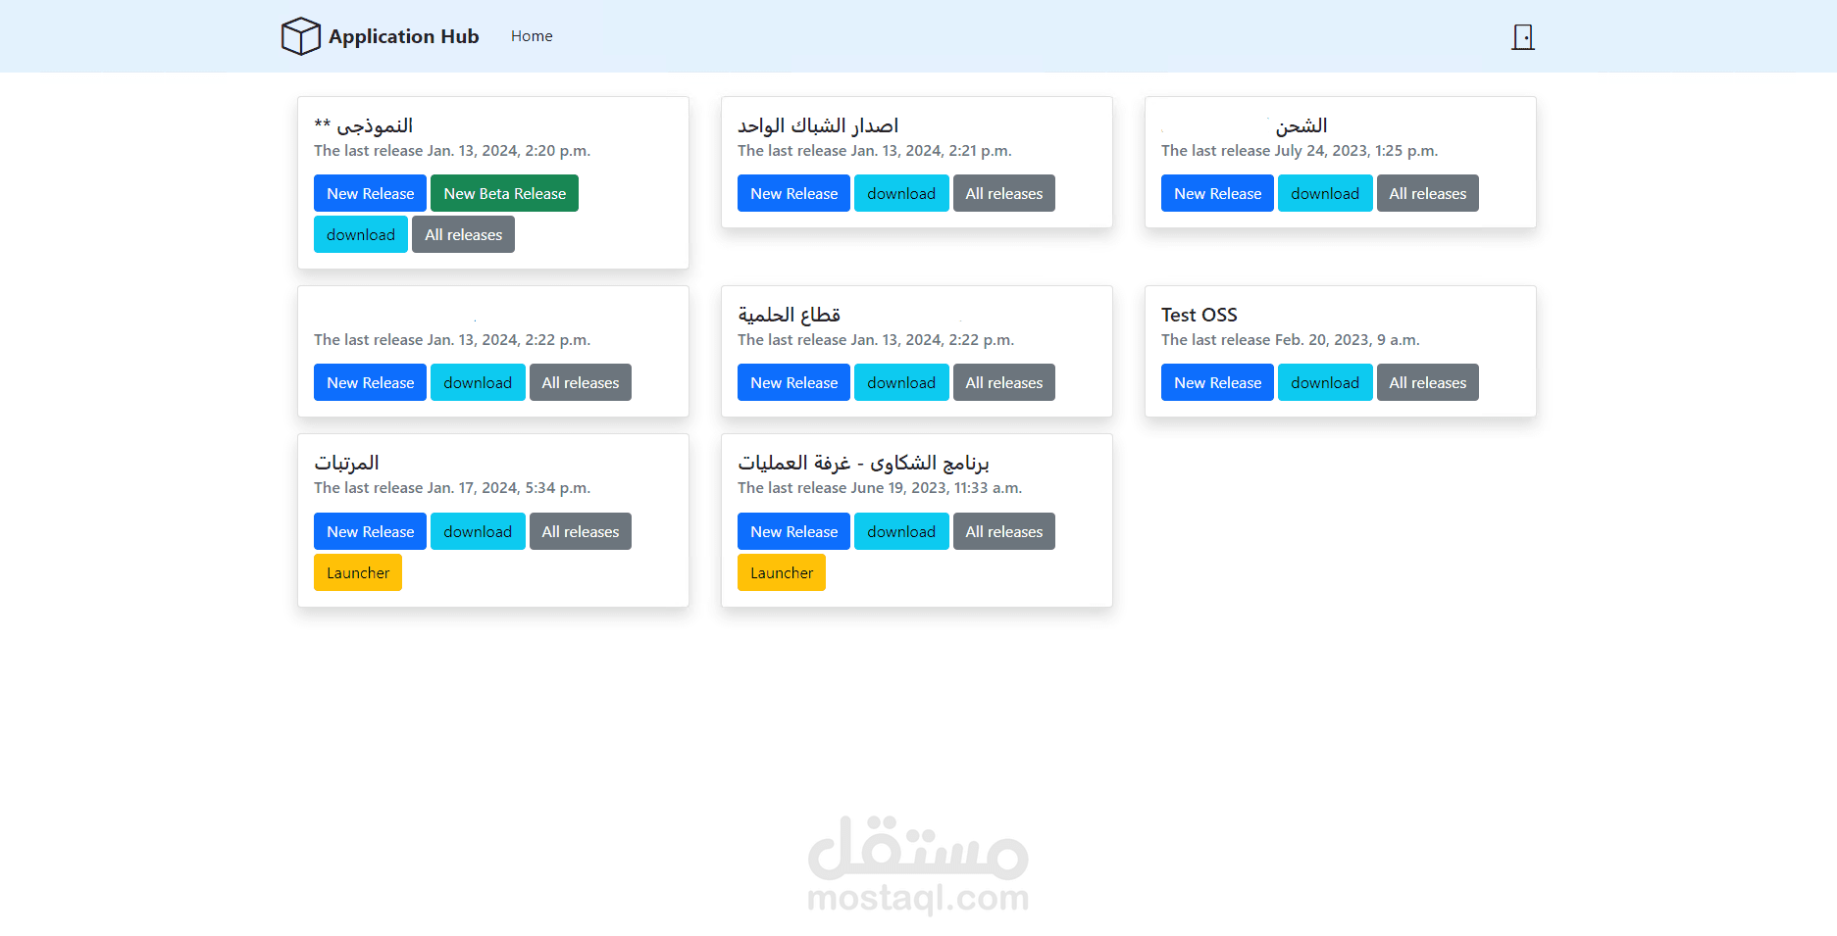Viewport: 1837px width, 936px height.
Task: Click the النموذجى ** card title
Action: point(364,125)
